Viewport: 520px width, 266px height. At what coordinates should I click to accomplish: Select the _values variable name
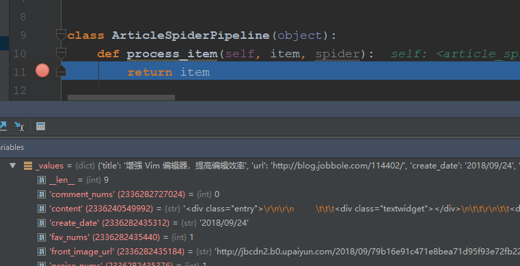click(49, 166)
